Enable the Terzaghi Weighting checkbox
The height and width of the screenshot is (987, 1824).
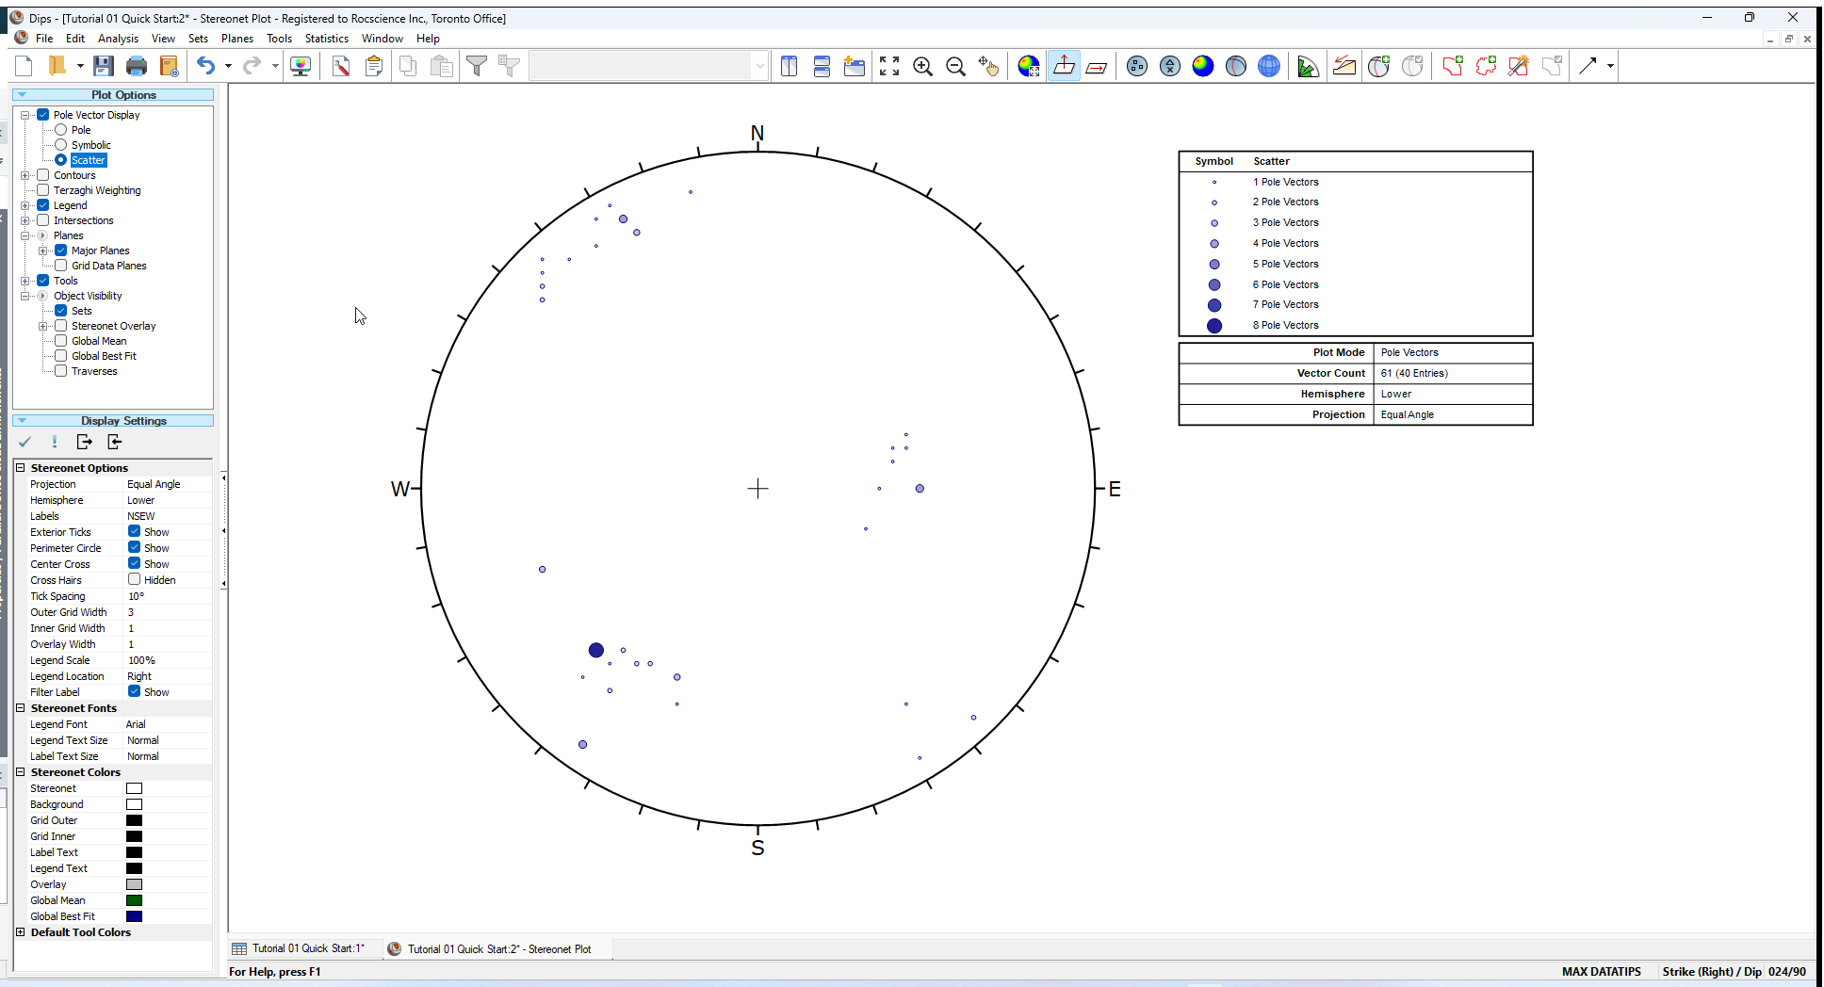coord(43,190)
